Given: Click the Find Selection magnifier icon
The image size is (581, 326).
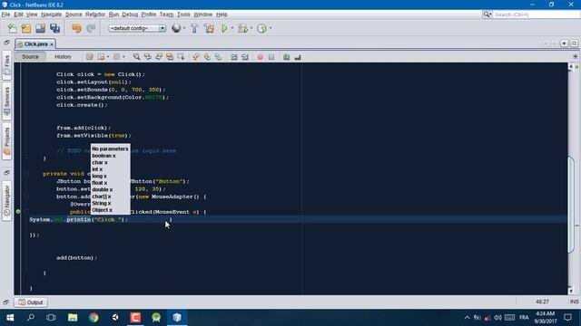Looking at the screenshot, I should coord(136,57).
